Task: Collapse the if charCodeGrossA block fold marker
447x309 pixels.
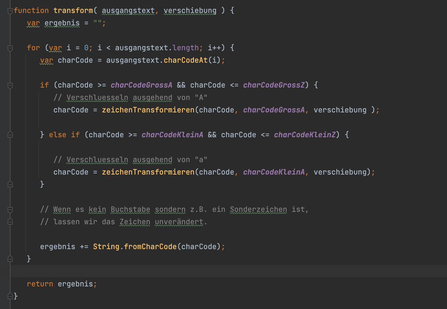Action: pyautogui.click(x=10, y=85)
